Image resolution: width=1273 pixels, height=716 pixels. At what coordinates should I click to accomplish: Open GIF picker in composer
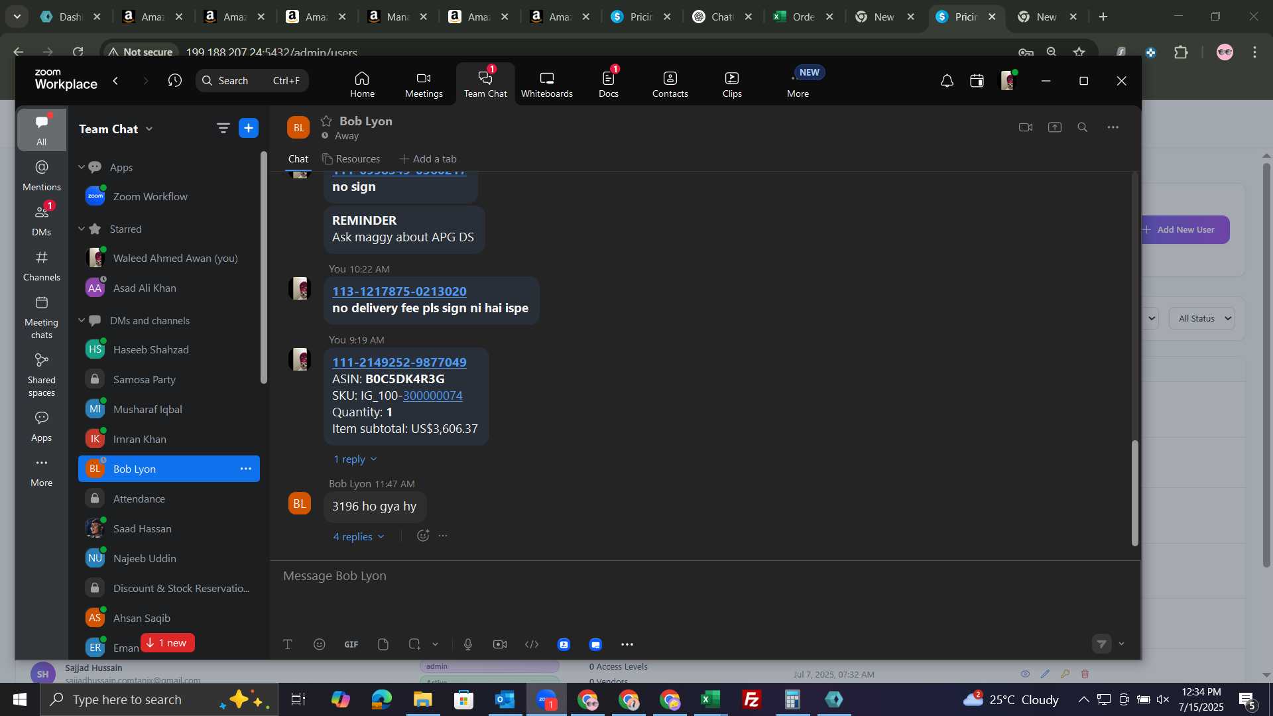coord(351,644)
